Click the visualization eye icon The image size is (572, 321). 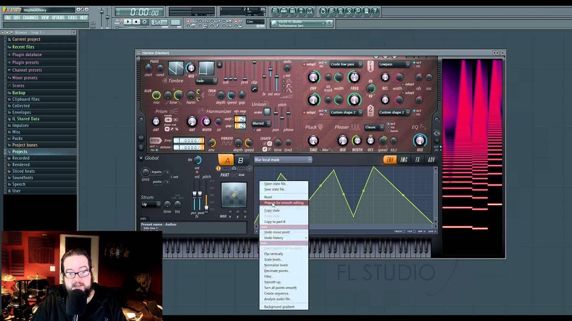[x=437, y=133]
